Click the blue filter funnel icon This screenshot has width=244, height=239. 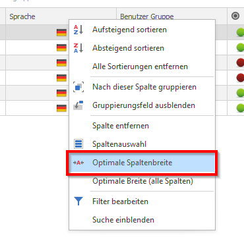pos(78,201)
